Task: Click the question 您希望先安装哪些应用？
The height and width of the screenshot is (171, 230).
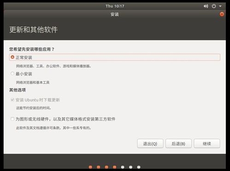Action: pos(32,49)
